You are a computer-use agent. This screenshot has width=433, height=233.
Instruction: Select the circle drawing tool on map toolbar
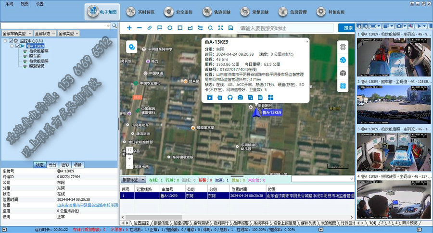[x=170, y=28]
